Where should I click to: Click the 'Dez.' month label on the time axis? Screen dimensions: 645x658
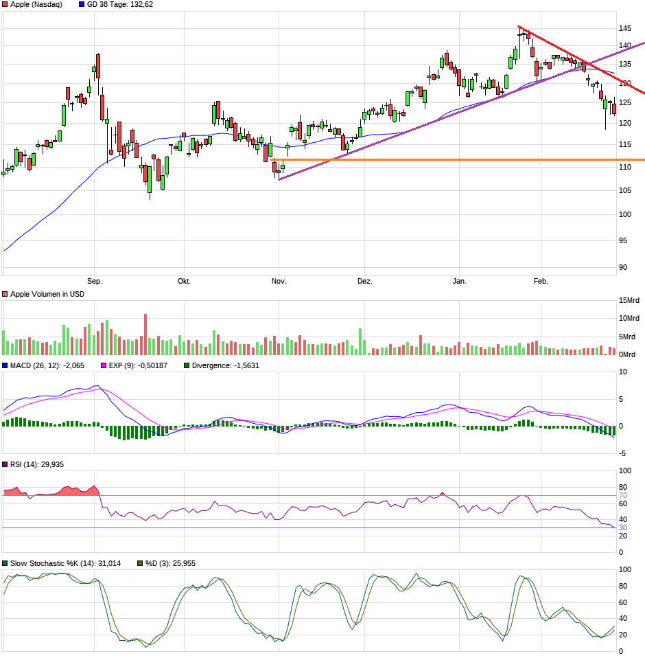364,281
